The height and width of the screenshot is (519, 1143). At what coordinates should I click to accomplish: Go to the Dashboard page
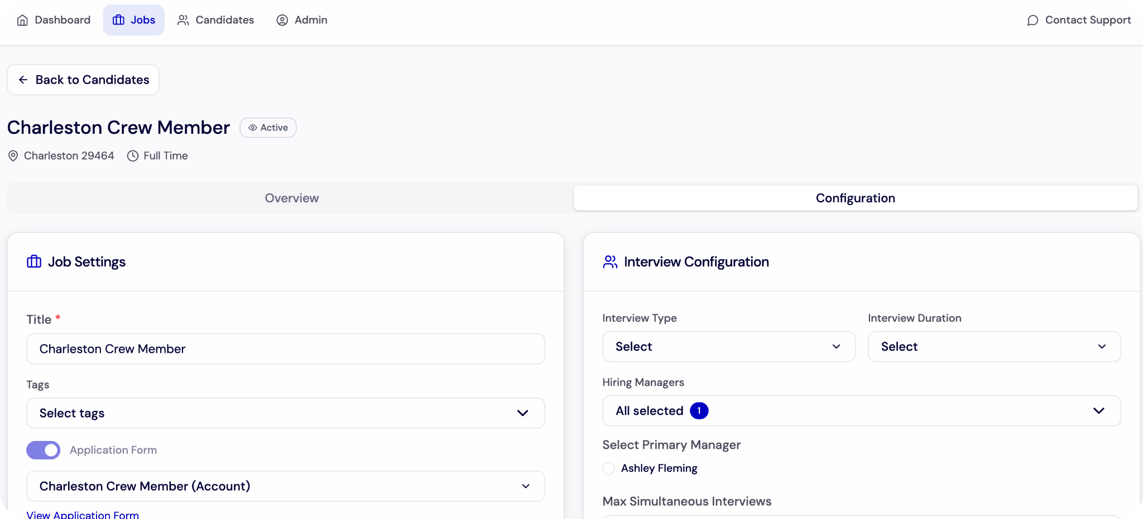[54, 20]
